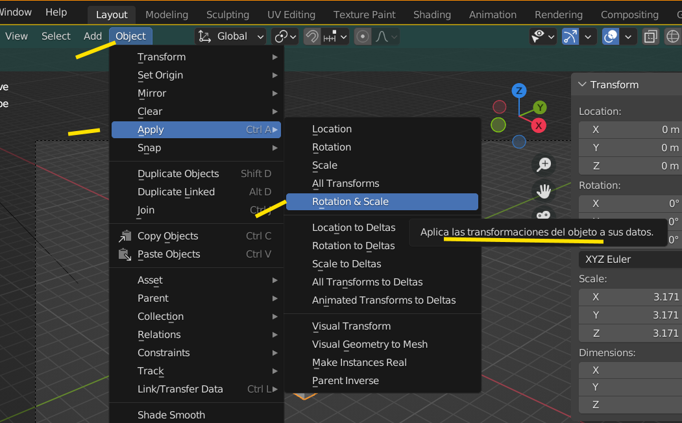
Task: Open Global transform orientation dropdown
Action: [x=230, y=36]
